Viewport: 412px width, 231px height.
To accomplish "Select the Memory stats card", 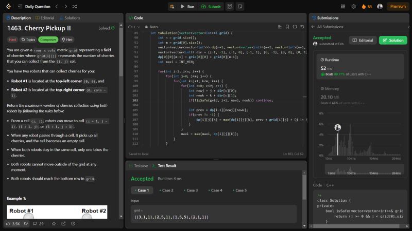I will click(360, 95).
